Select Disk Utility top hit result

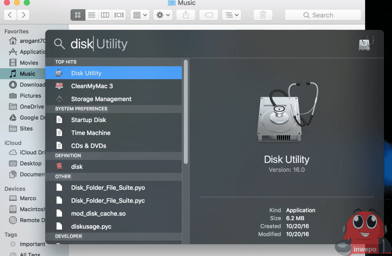113,73
